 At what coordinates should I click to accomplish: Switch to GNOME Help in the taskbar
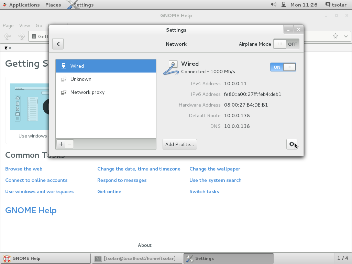pos(45,258)
